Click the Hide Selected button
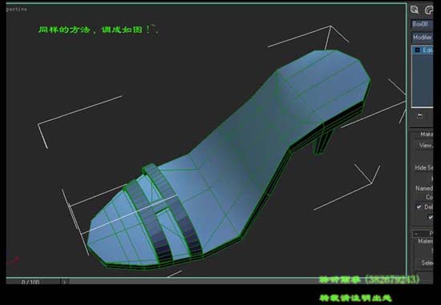The image size is (441, 305). 424,167
